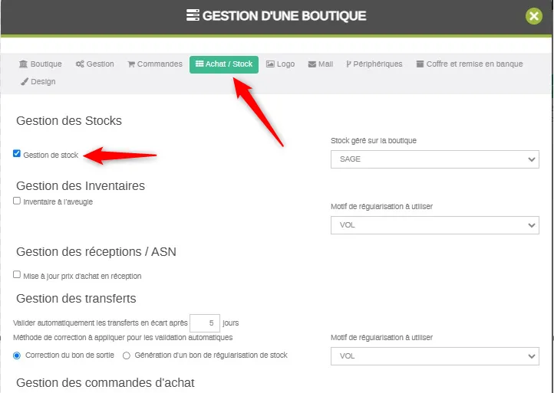Click the Gestion des commandes d'achat heading
554x393 pixels.
pos(105,383)
